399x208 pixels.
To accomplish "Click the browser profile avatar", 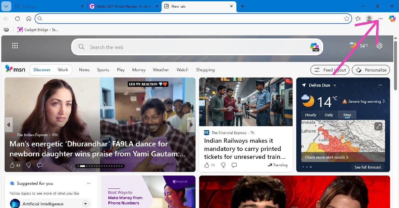I will (369, 19).
